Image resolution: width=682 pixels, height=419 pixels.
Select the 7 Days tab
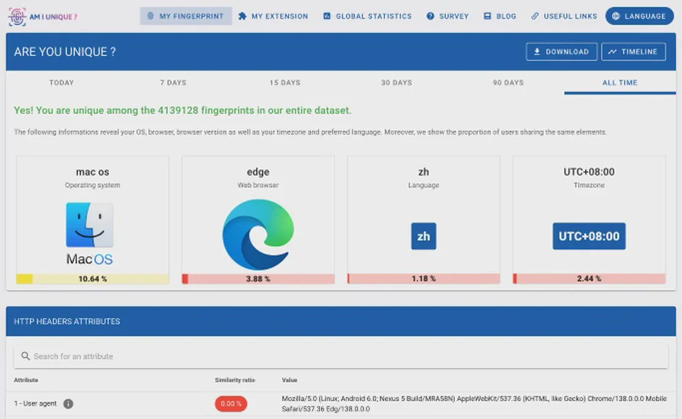[173, 82]
